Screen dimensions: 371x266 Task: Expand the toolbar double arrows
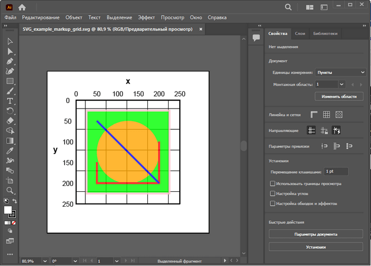coord(5,25)
